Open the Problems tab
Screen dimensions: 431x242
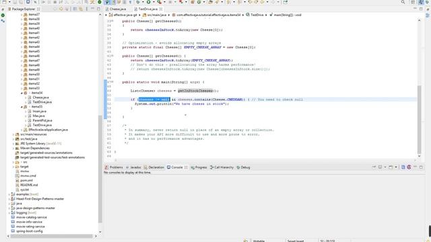pyautogui.click(x=114, y=167)
